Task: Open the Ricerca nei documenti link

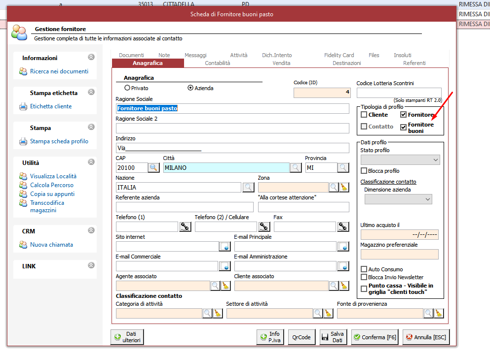Action: [59, 71]
